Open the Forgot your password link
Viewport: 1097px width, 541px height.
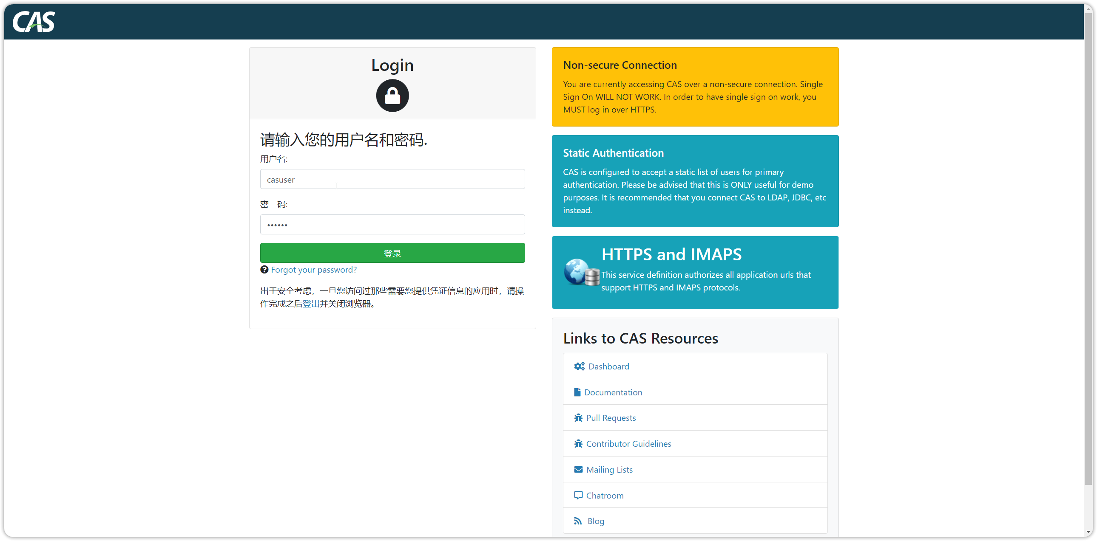pyautogui.click(x=313, y=270)
